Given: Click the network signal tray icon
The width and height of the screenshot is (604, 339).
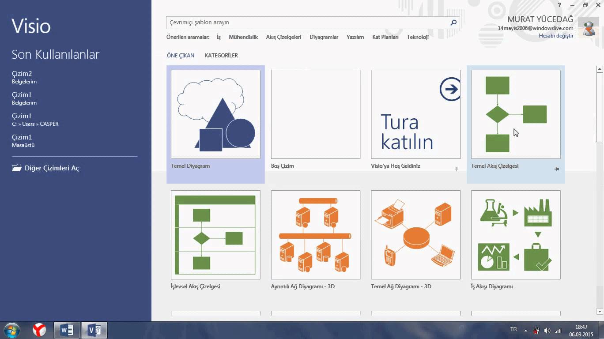Looking at the screenshot, I should pos(558,330).
